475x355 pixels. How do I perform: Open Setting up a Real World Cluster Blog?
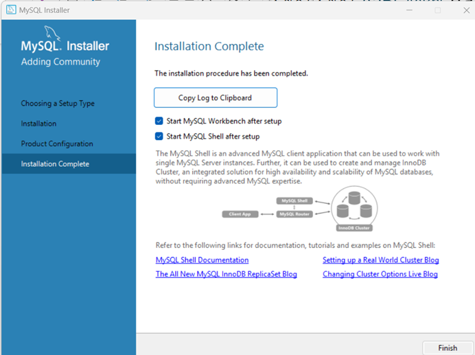point(381,260)
